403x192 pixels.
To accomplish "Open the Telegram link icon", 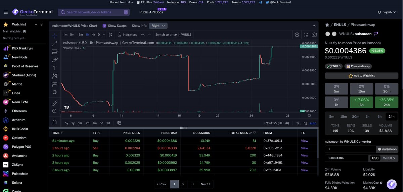I will (261, 2).
